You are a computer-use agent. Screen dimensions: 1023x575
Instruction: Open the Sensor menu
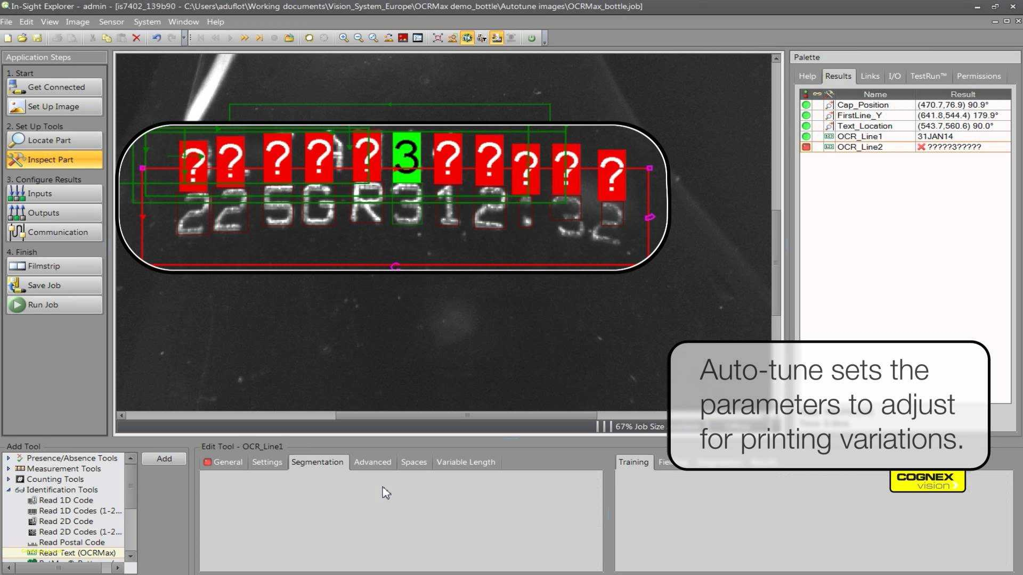coord(111,22)
